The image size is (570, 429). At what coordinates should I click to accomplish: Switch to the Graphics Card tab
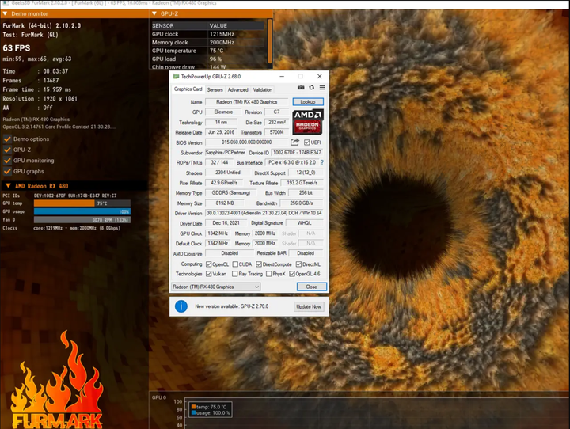point(188,89)
